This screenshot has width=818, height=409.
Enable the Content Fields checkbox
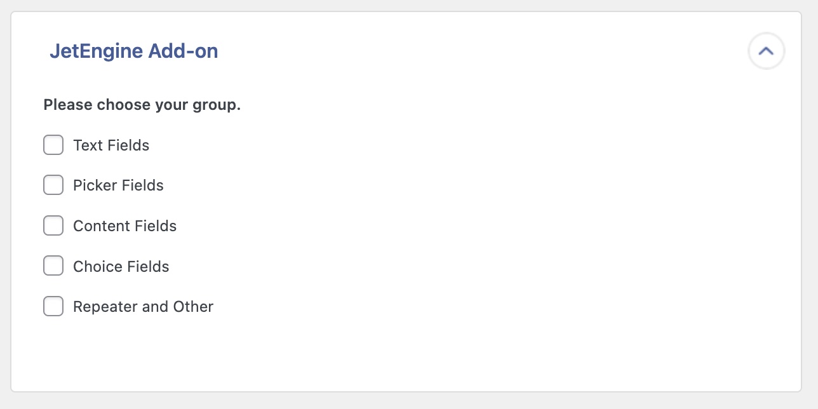coord(53,225)
